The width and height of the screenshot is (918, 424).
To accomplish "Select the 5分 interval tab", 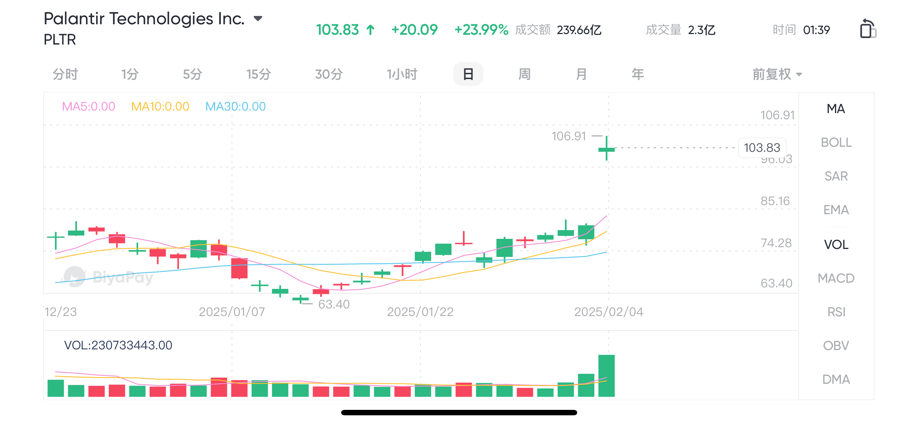I will click(x=193, y=74).
